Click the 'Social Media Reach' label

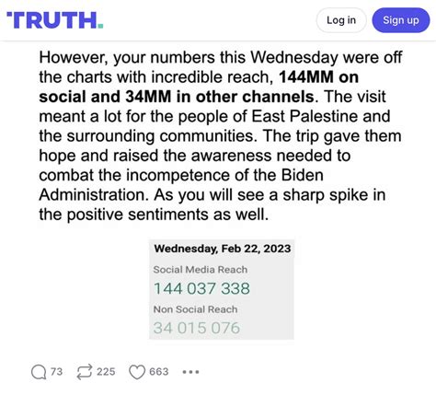pos(201,270)
